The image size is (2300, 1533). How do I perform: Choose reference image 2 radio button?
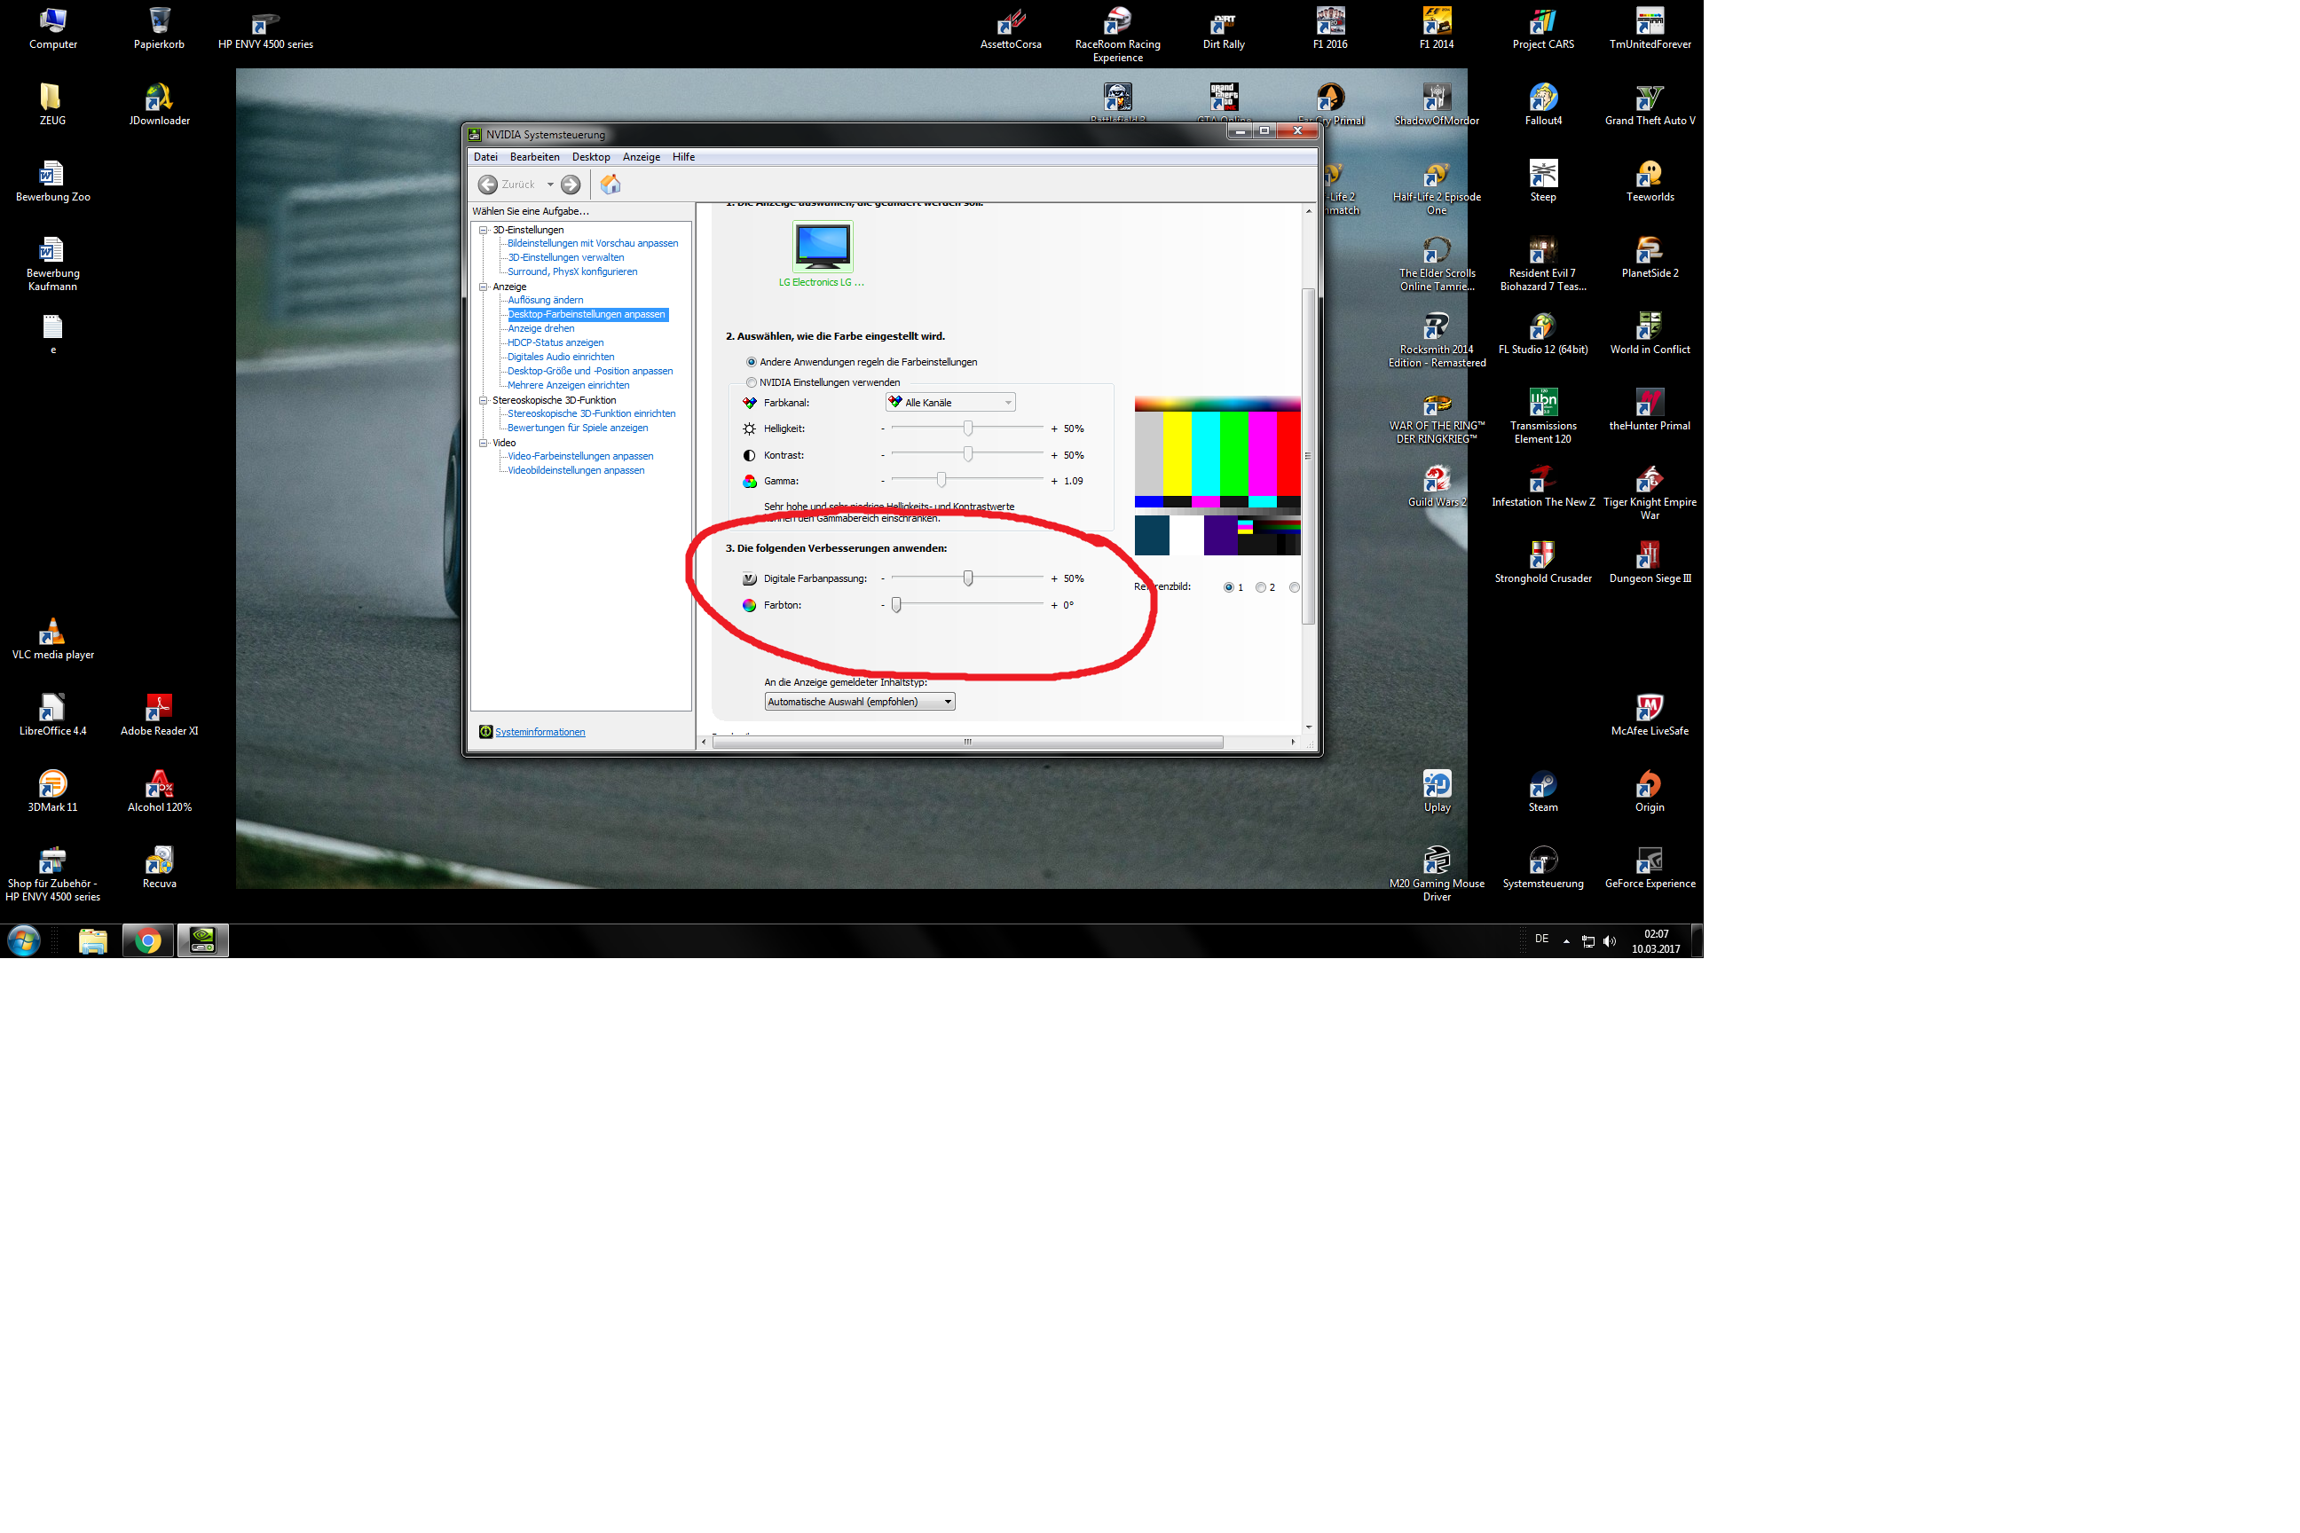pos(1261,587)
